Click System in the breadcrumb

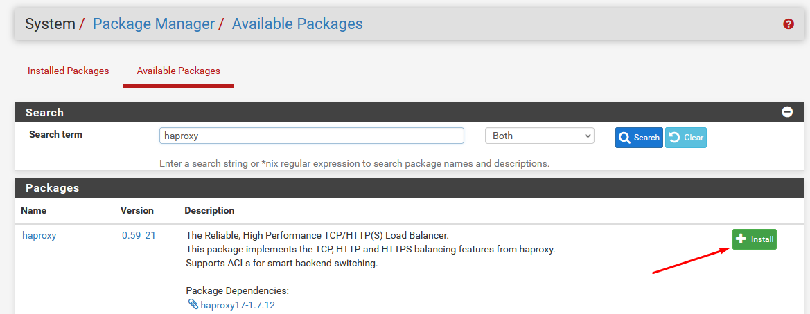(x=50, y=24)
